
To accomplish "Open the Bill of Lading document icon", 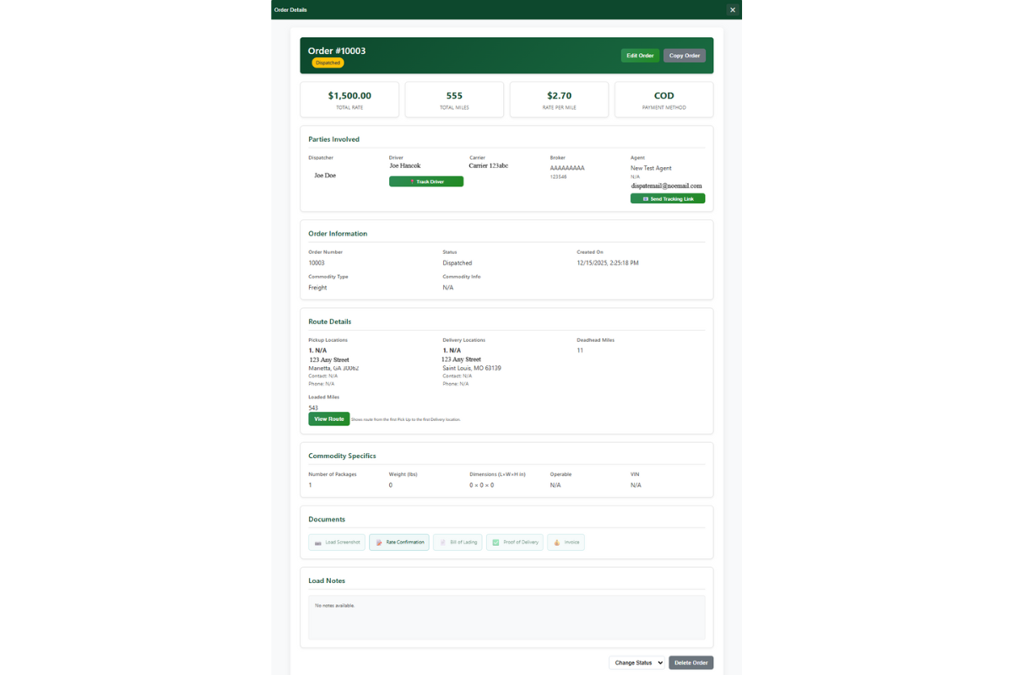I will tap(442, 542).
